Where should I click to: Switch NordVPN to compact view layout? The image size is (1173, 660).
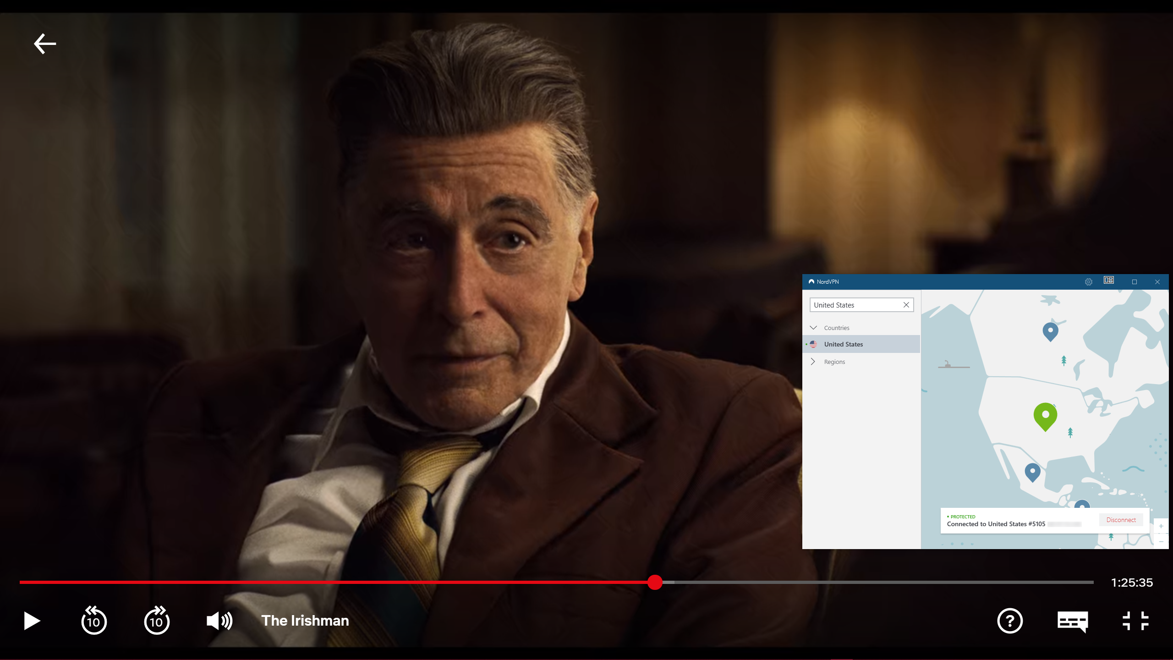[x=1109, y=280]
